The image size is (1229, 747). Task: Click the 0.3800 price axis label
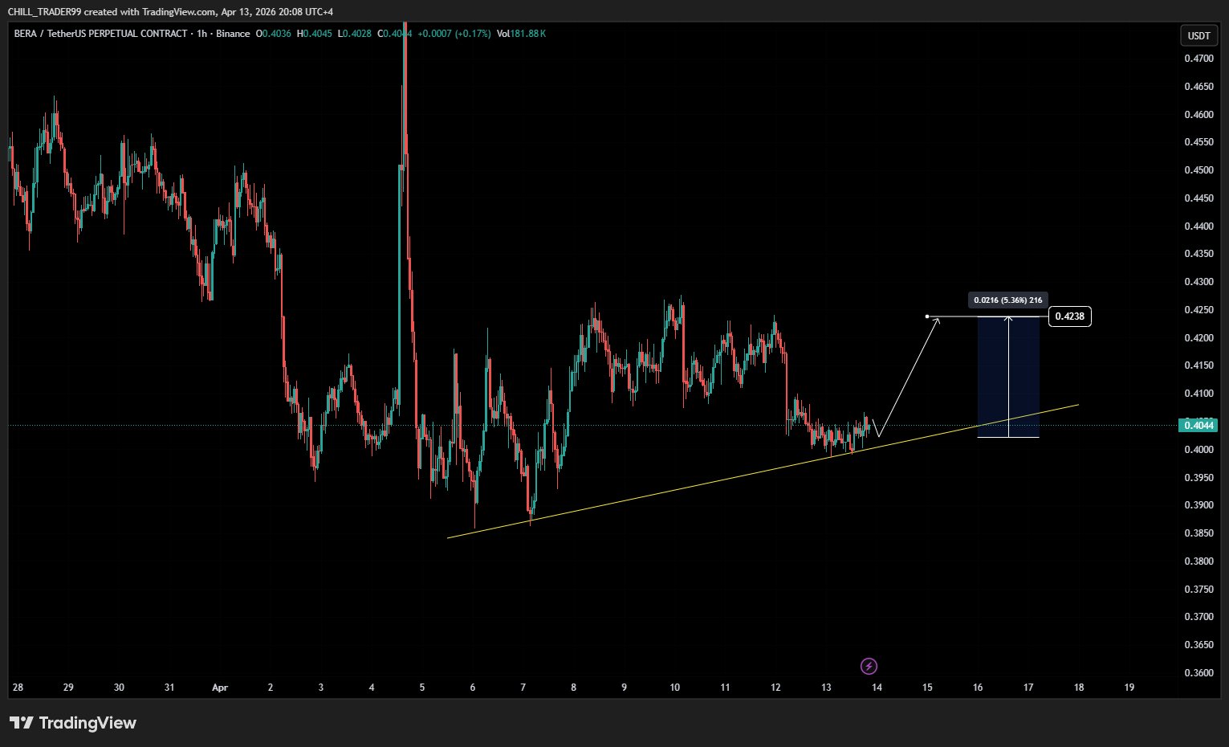(x=1198, y=561)
